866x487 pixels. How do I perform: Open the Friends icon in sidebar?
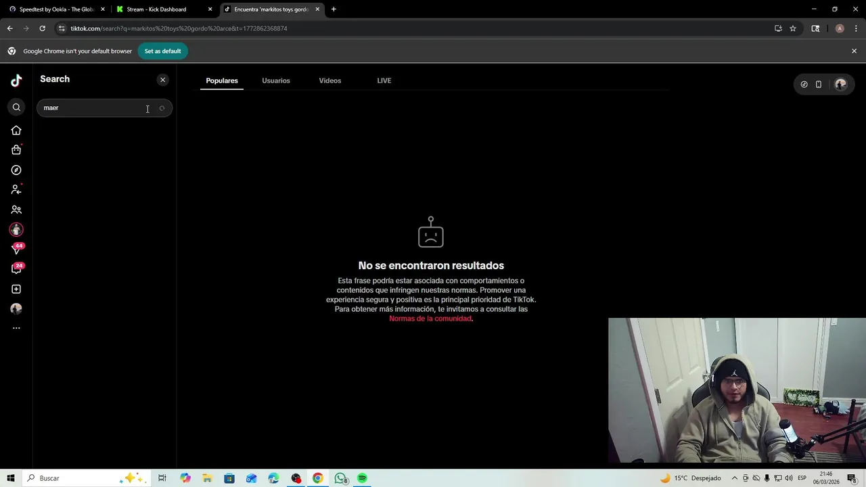[x=16, y=210]
